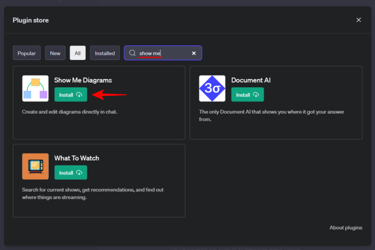Clear the search box with the x icon
The height and width of the screenshot is (250, 375).
[x=194, y=53]
